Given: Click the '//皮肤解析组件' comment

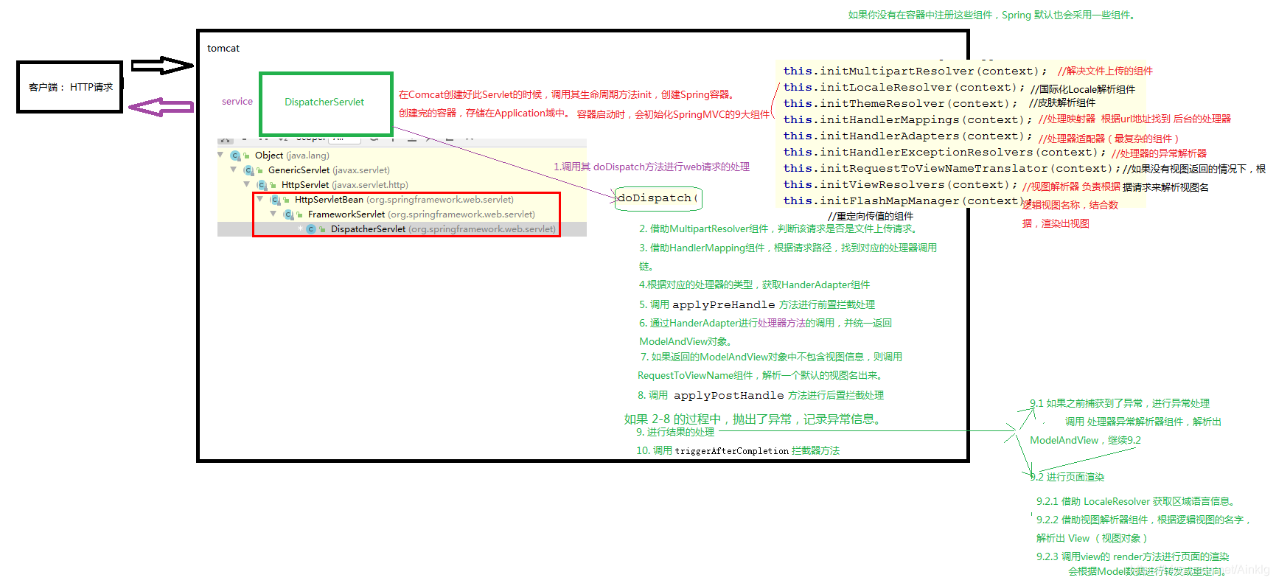Looking at the screenshot, I should tap(1062, 103).
